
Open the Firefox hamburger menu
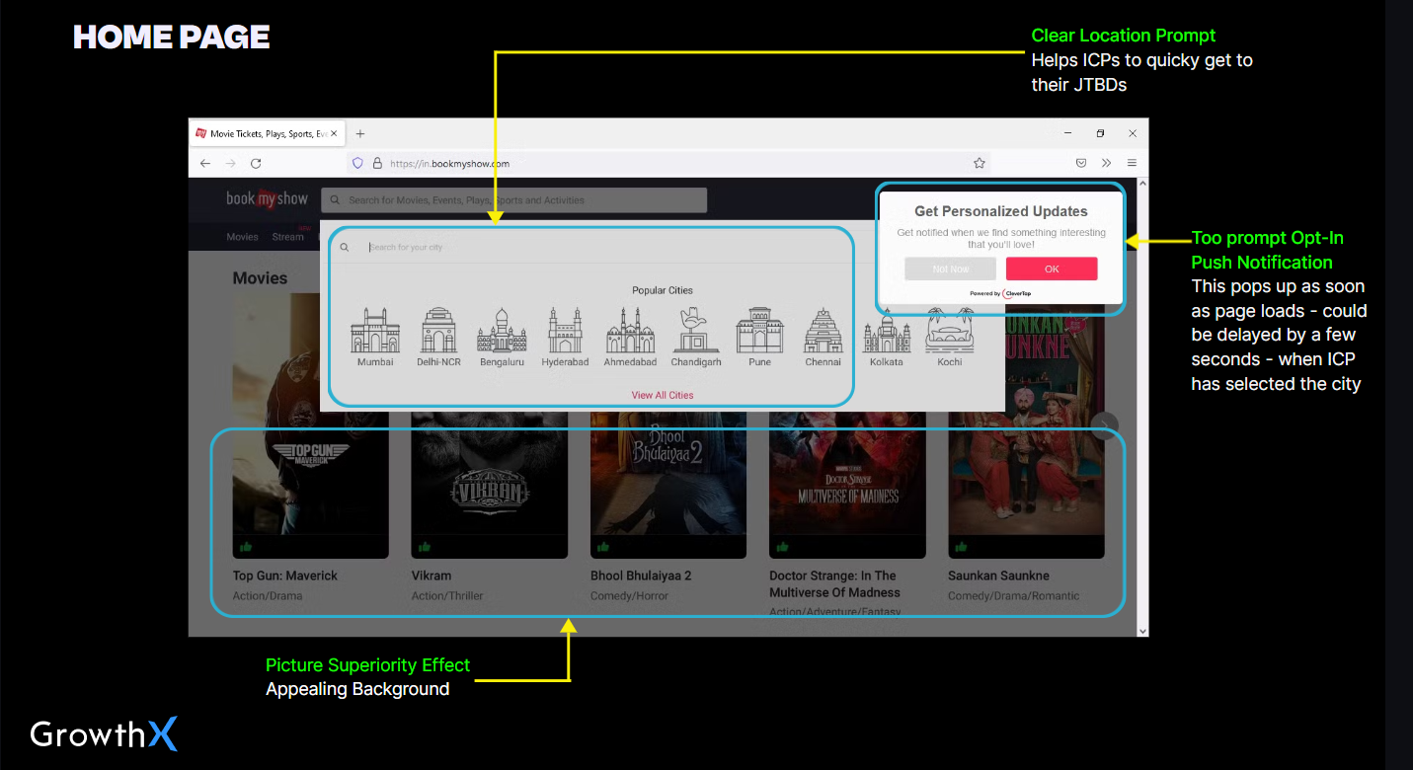pyautogui.click(x=1132, y=163)
